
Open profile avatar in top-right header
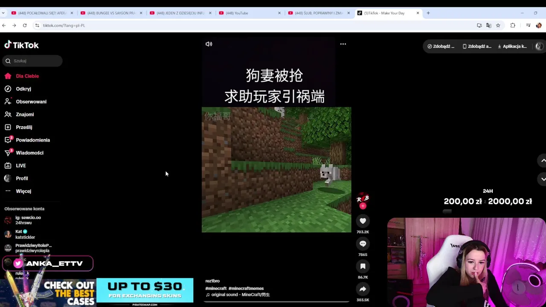539,46
